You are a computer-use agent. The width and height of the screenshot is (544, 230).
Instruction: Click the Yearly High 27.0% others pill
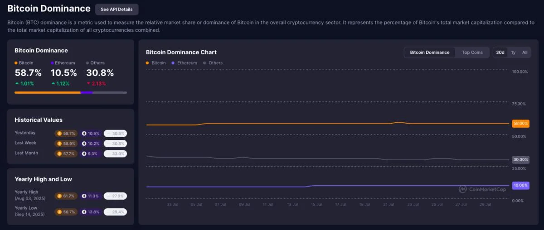[x=115, y=196]
